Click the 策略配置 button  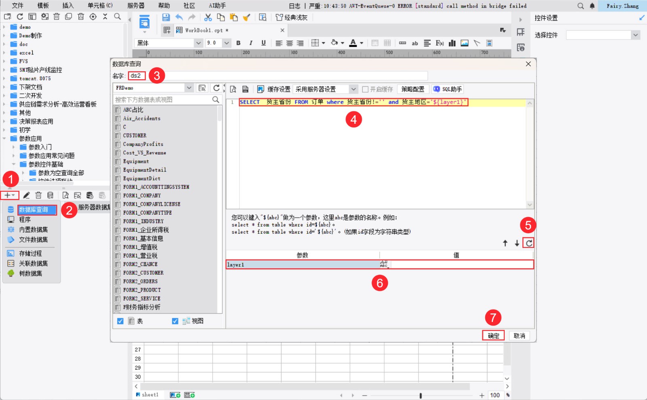[413, 89]
